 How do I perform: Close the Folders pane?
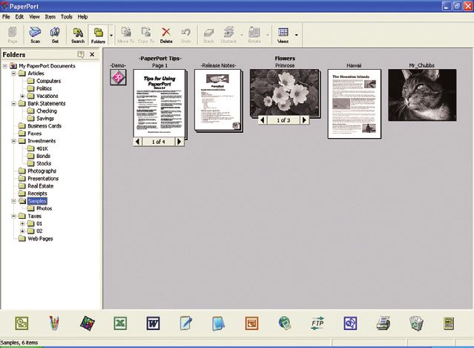[x=92, y=54]
